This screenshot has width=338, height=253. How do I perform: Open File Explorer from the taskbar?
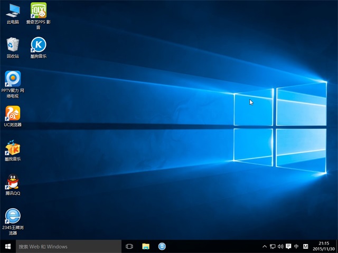point(146,246)
